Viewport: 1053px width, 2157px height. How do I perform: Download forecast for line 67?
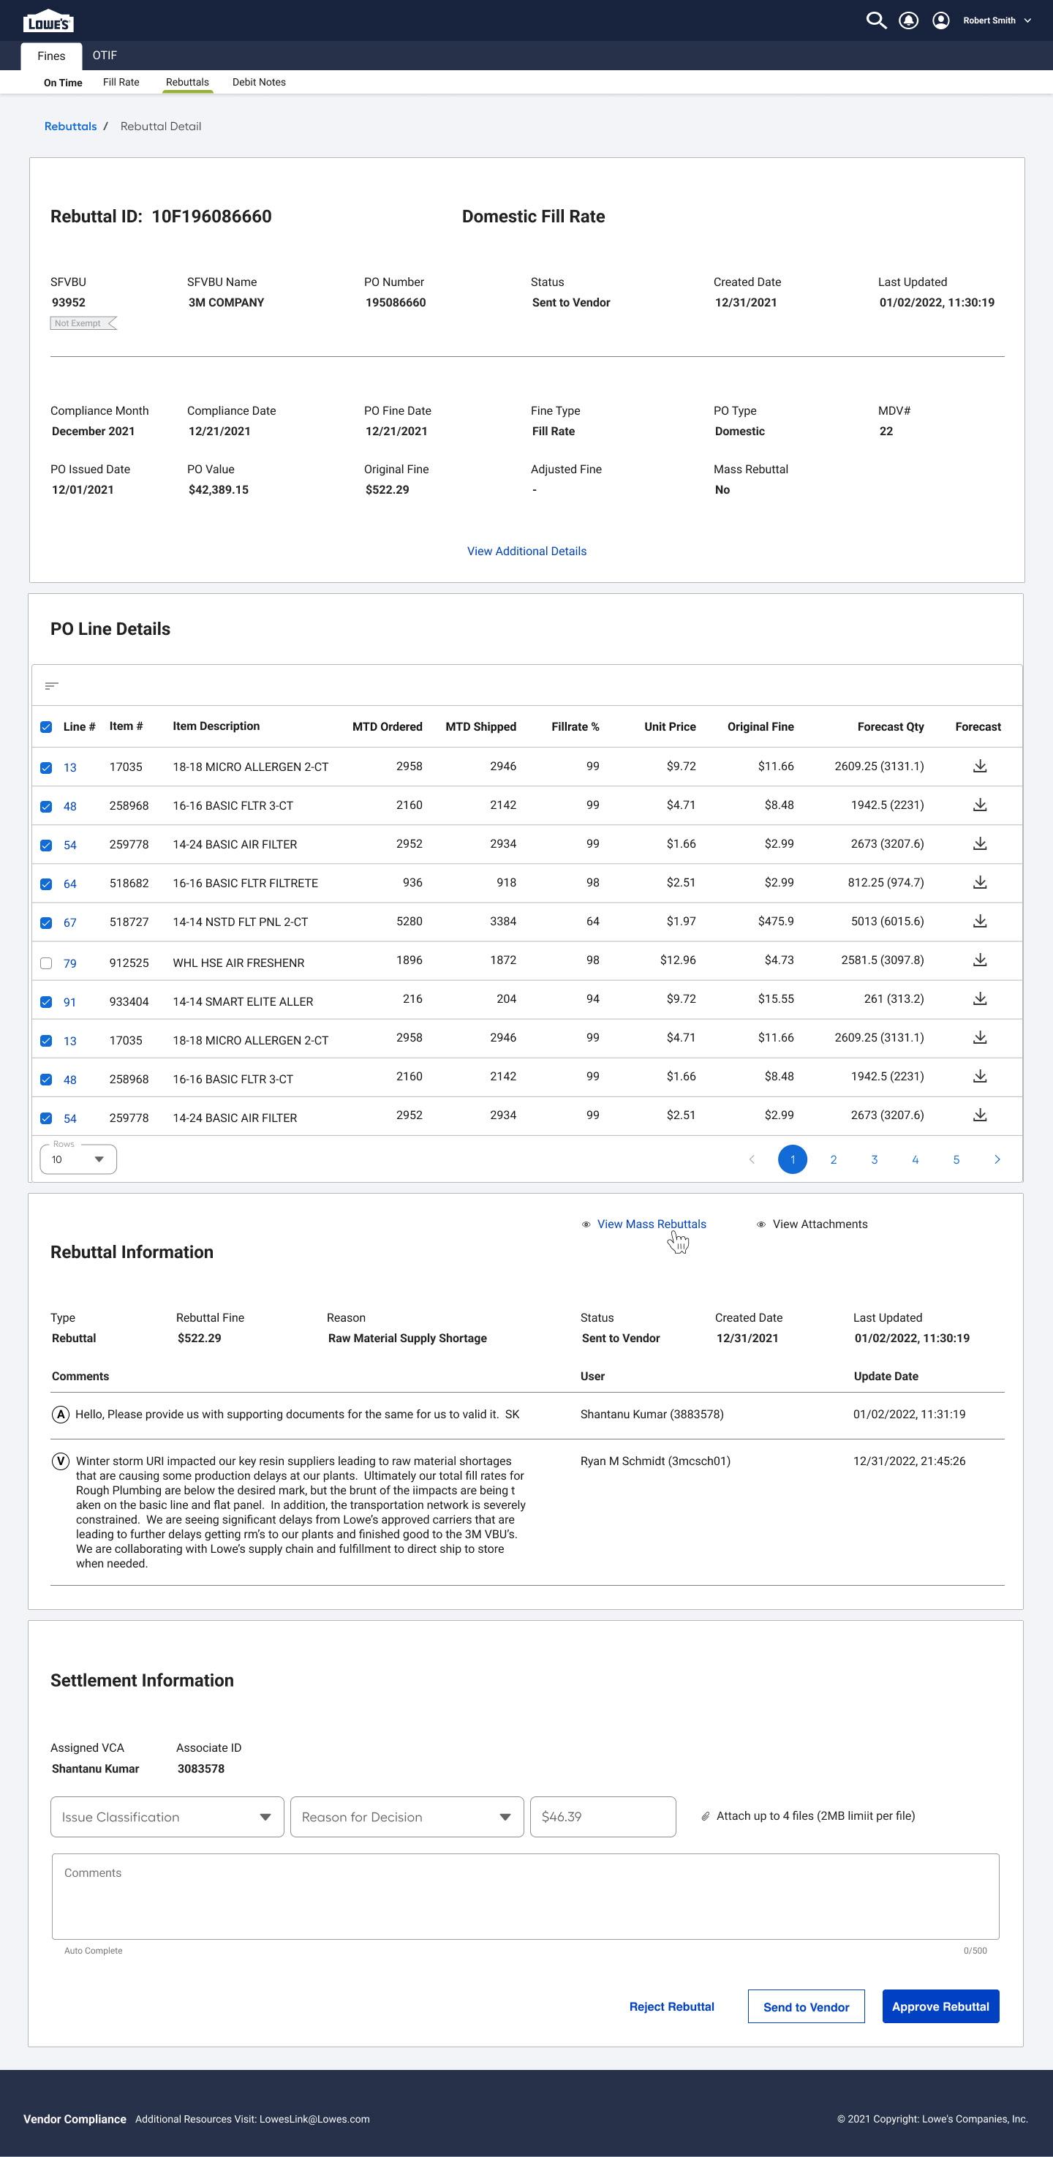click(979, 921)
